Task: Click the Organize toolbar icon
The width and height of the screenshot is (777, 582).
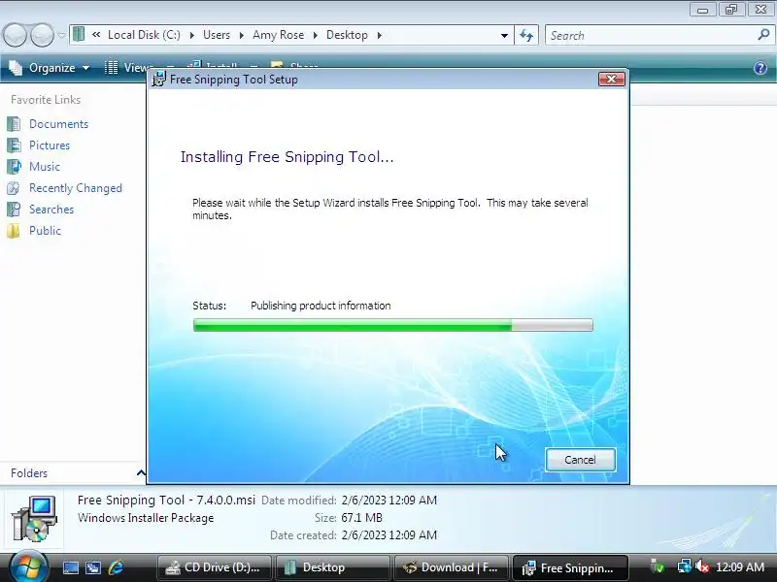Action: 16,68
